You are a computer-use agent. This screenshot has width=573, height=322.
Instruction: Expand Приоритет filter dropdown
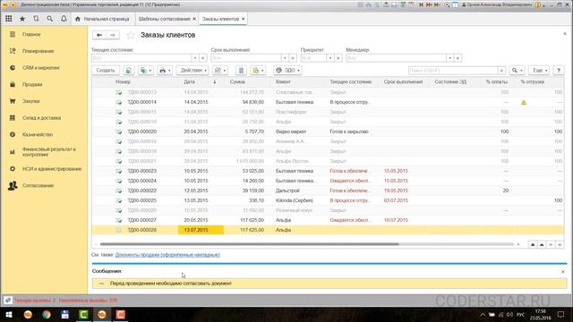point(330,58)
